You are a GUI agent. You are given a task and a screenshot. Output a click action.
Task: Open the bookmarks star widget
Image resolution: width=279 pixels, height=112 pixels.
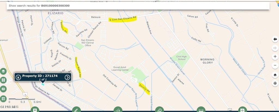coord(35,110)
